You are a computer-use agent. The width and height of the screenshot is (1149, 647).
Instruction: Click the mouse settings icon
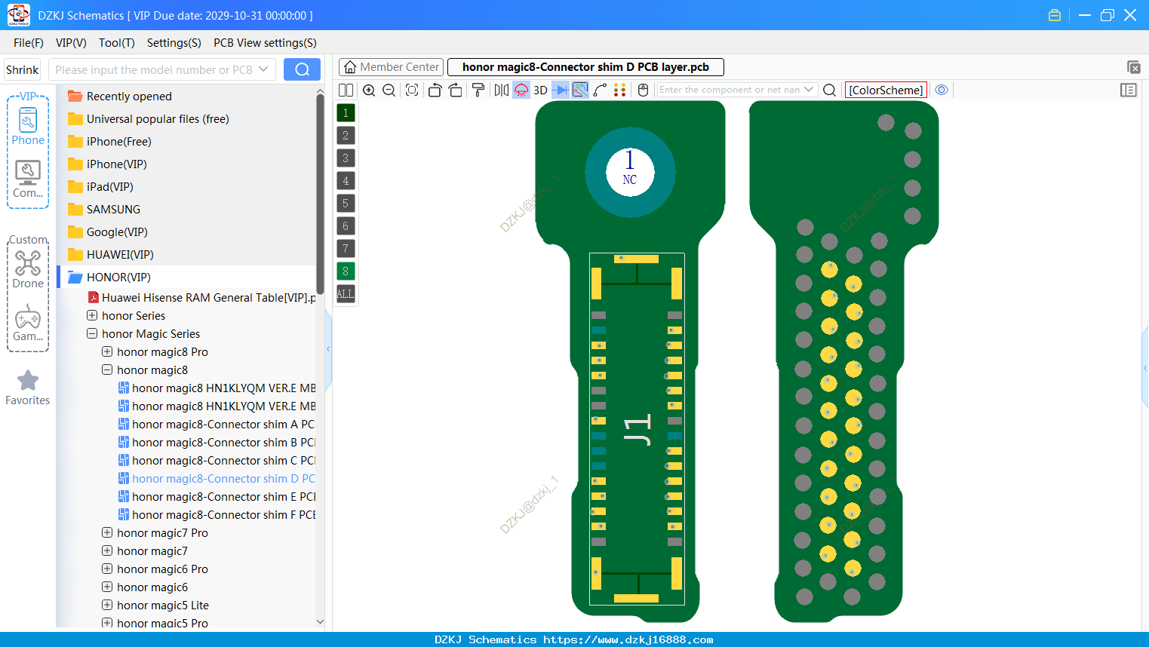(x=644, y=90)
